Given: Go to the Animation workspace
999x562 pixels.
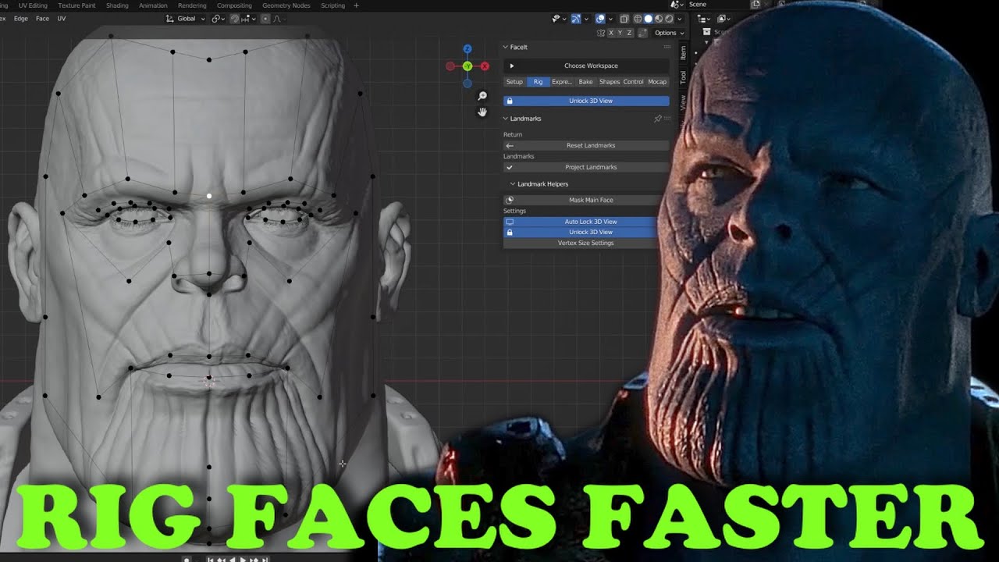Looking at the screenshot, I should 153,5.
